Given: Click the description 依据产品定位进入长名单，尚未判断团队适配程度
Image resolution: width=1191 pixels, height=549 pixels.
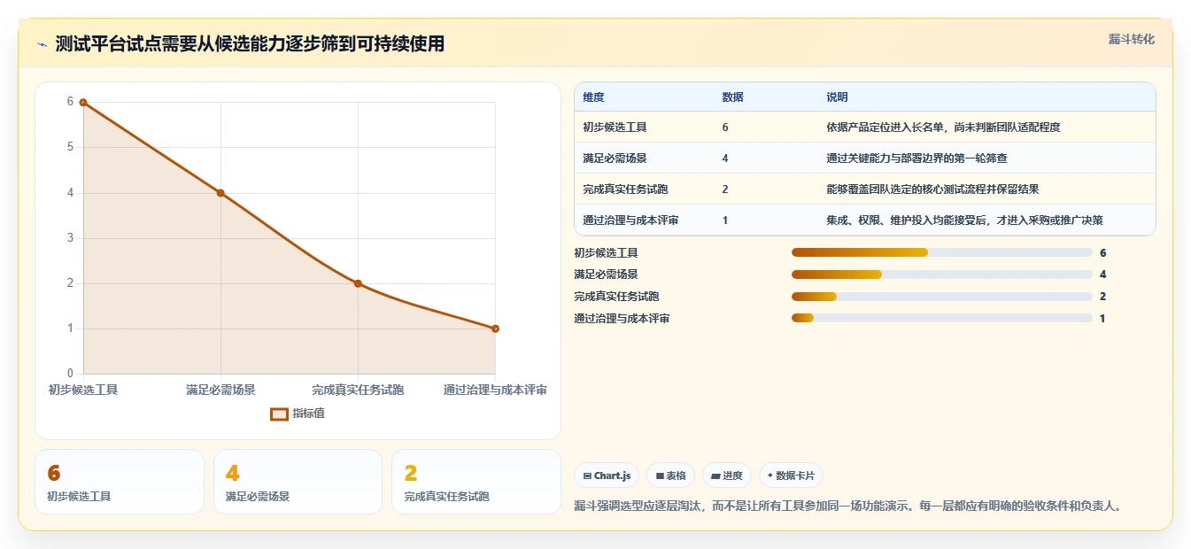Looking at the screenshot, I should coord(943,127).
